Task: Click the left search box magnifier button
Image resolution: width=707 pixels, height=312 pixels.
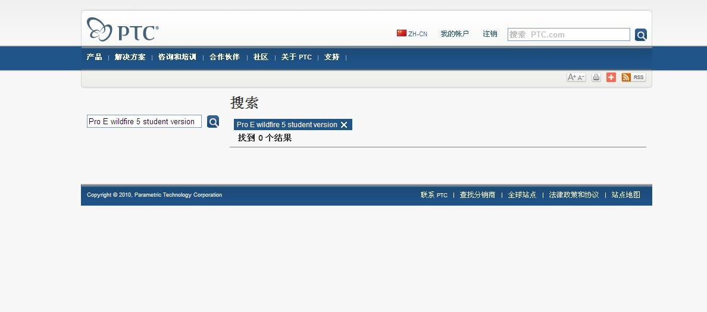Action: 213,122
